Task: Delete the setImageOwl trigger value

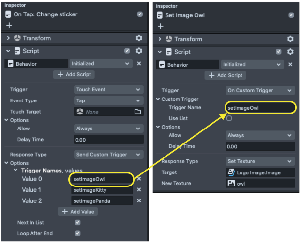Action: [139, 179]
